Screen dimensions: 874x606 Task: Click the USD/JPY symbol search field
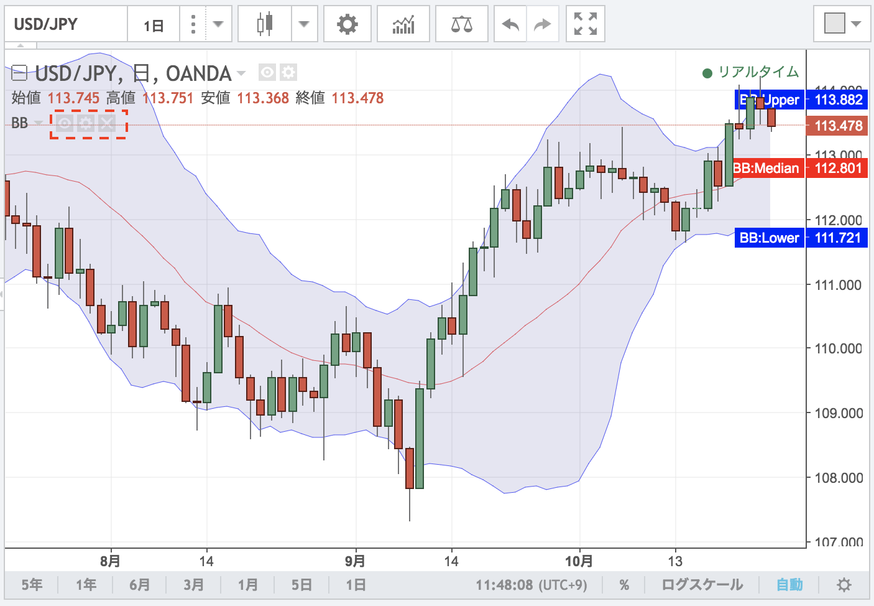66,24
